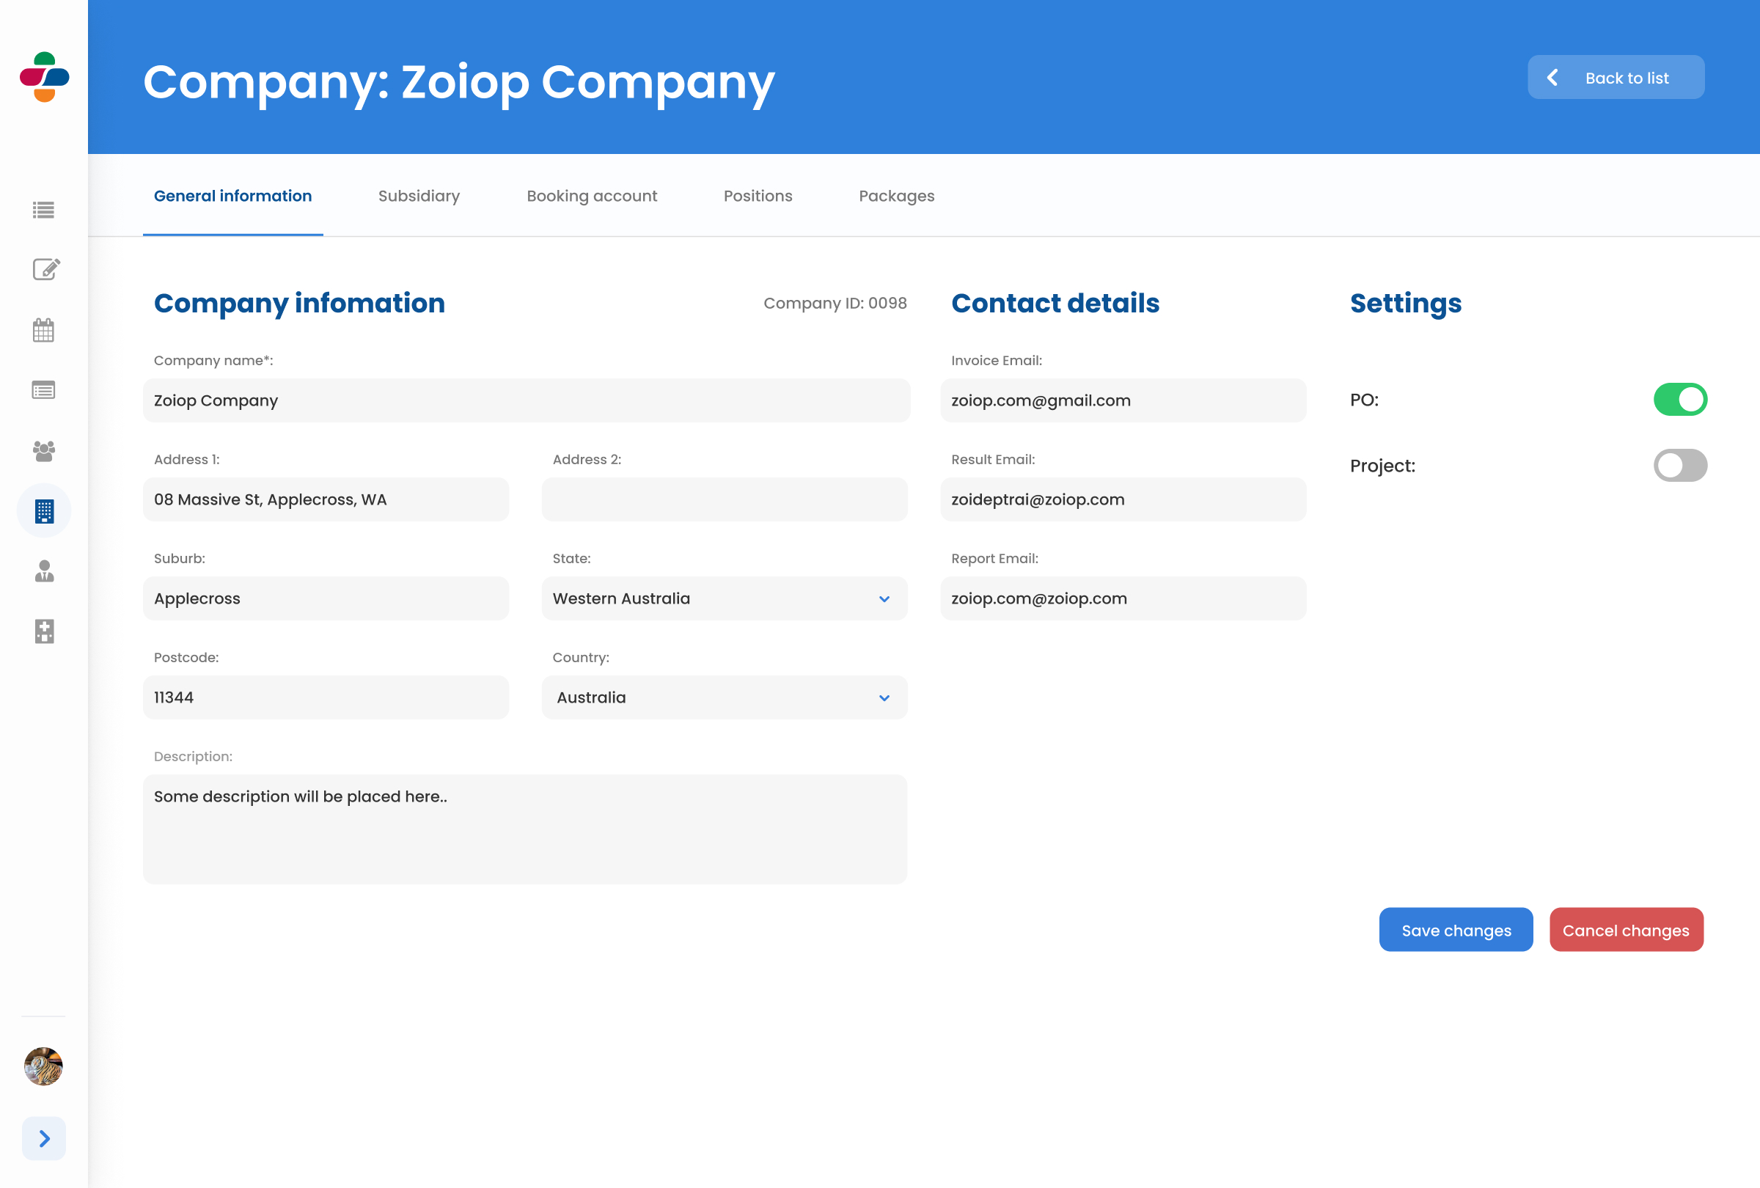The width and height of the screenshot is (1760, 1188).
Task: Open the Booking account tab
Action: point(592,196)
